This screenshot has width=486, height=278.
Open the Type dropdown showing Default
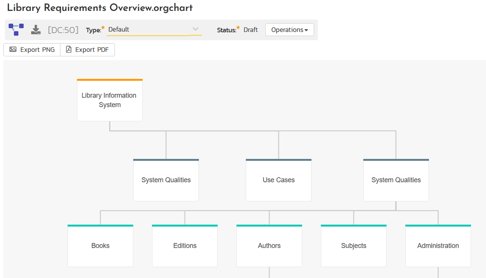148,30
